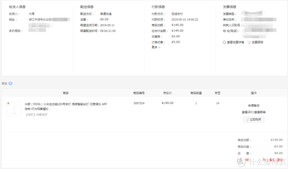Image resolution: width=288 pixels, height=169 pixels.
Task: Click magnifier icon for 查看发票详情
Action: click(224, 42)
